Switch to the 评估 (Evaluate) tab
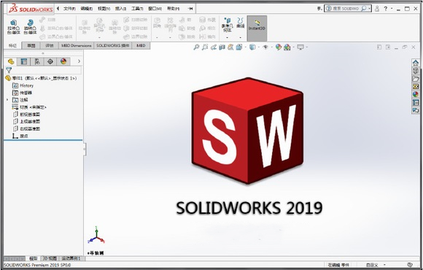The image size is (423, 270). click(50, 46)
